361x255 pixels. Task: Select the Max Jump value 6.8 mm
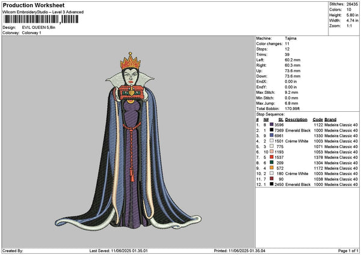coord(291,103)
